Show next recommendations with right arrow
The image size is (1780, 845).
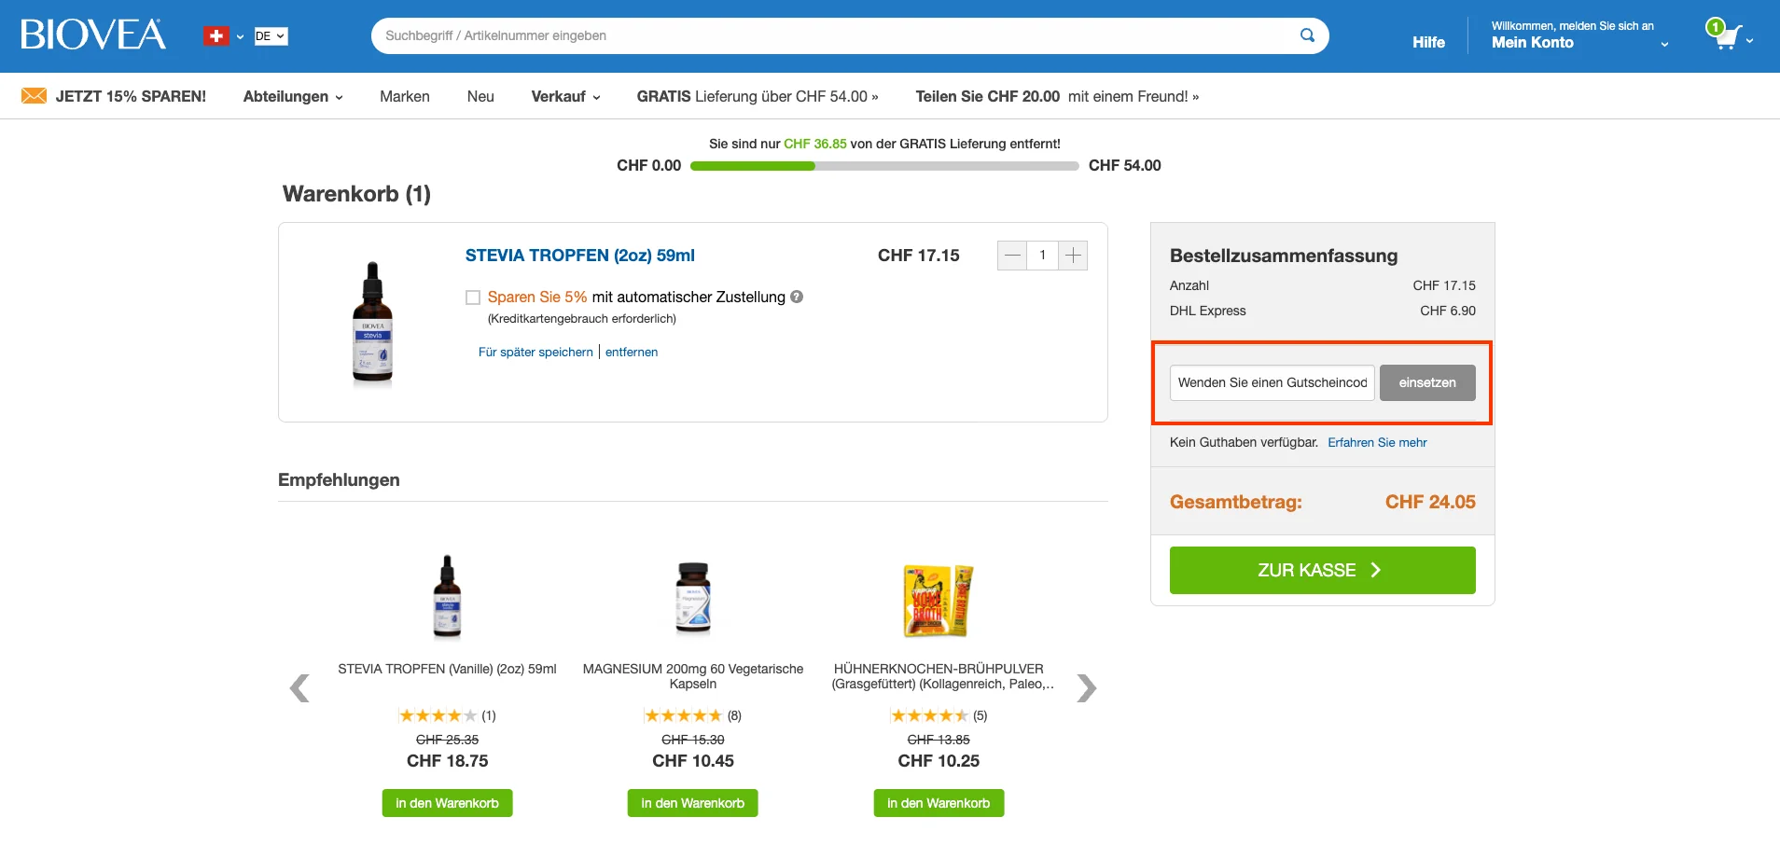pos(1086,688)
